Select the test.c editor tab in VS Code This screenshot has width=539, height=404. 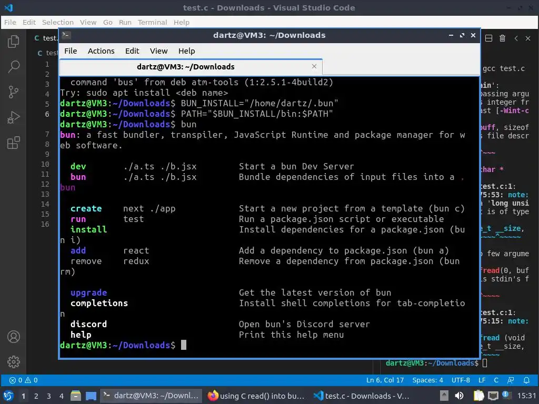point(46,38)
